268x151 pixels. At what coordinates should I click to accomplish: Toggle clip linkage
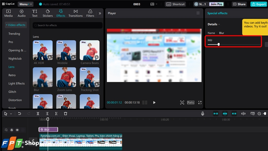pos(234,114)
